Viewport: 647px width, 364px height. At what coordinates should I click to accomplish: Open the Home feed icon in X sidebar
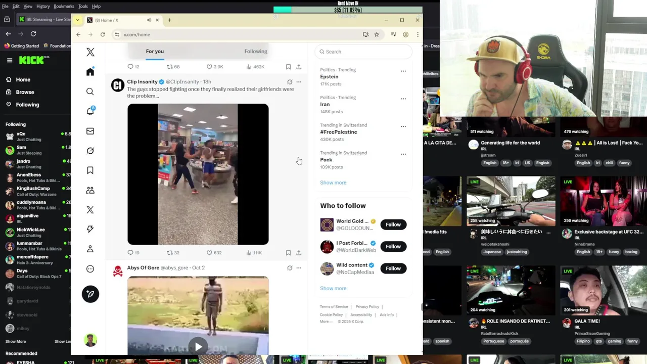(90, 72)
